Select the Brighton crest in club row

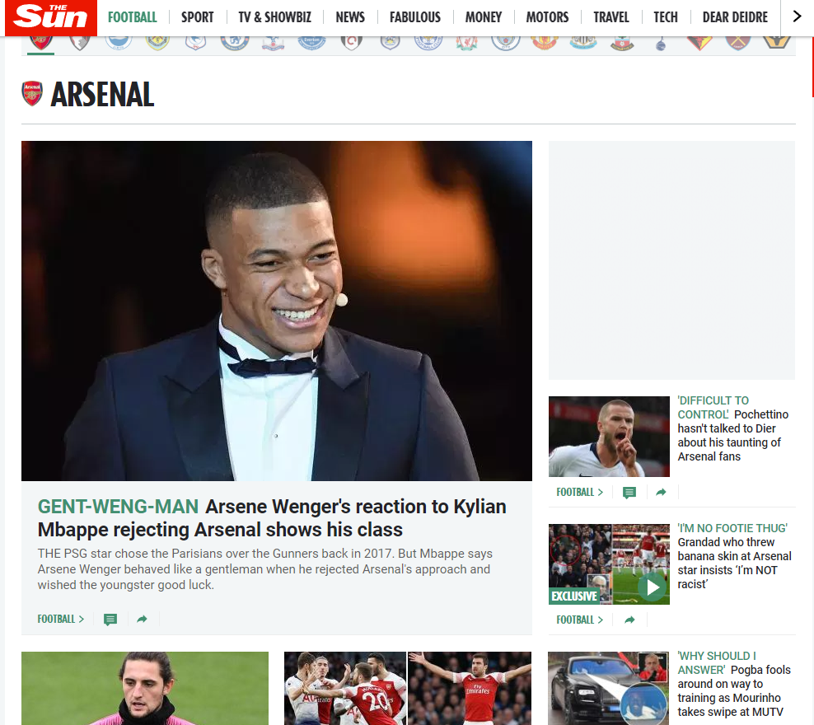119,43
